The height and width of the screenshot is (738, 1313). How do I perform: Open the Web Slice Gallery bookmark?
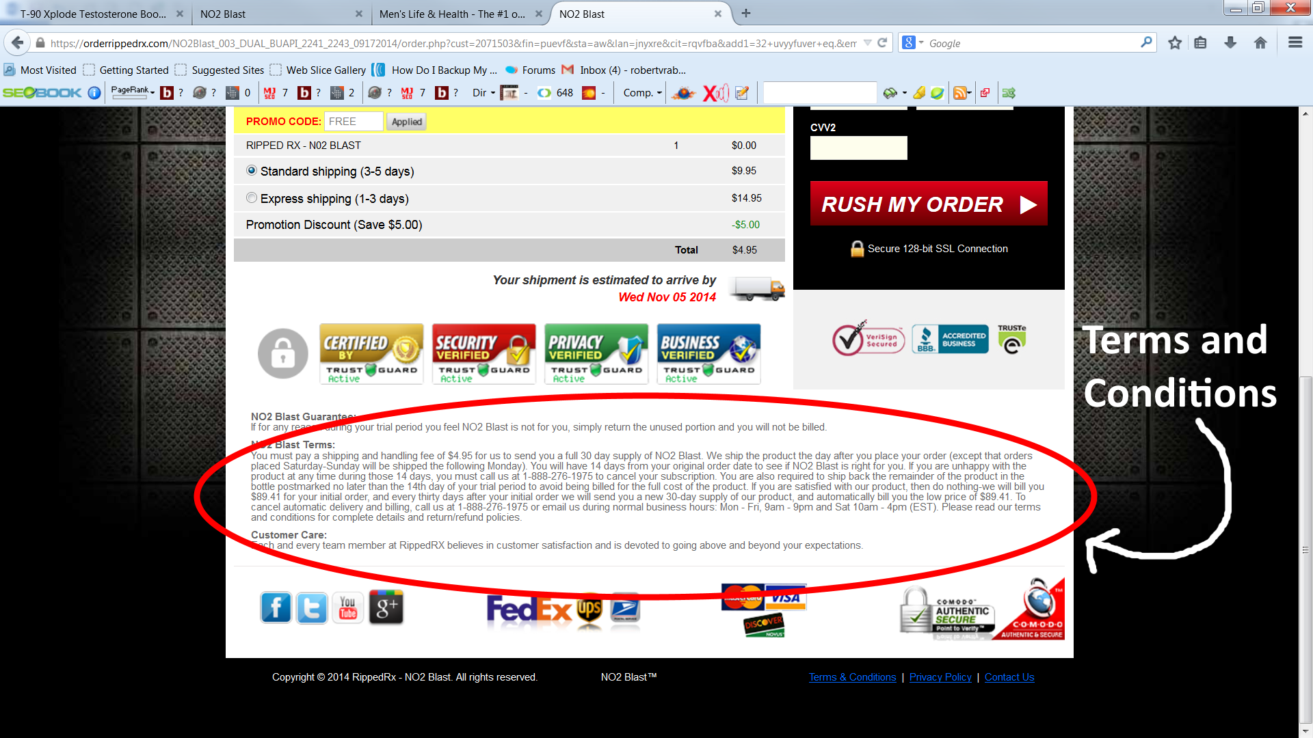318,70
